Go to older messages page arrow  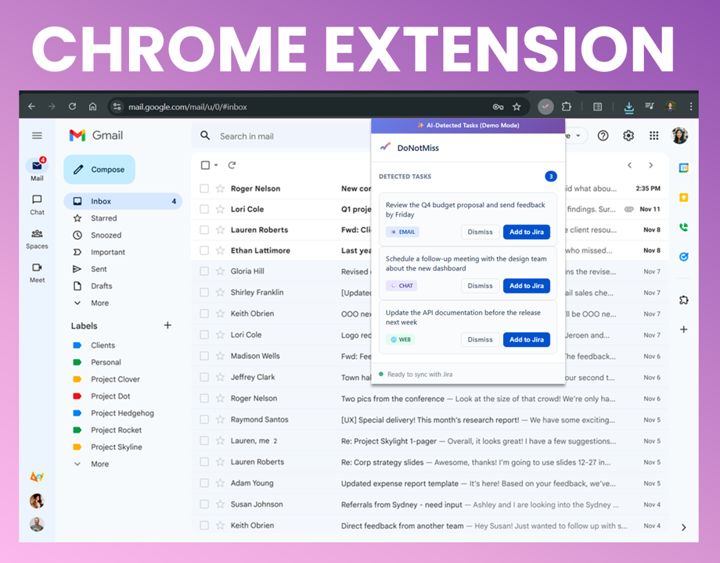click(650, 165)
